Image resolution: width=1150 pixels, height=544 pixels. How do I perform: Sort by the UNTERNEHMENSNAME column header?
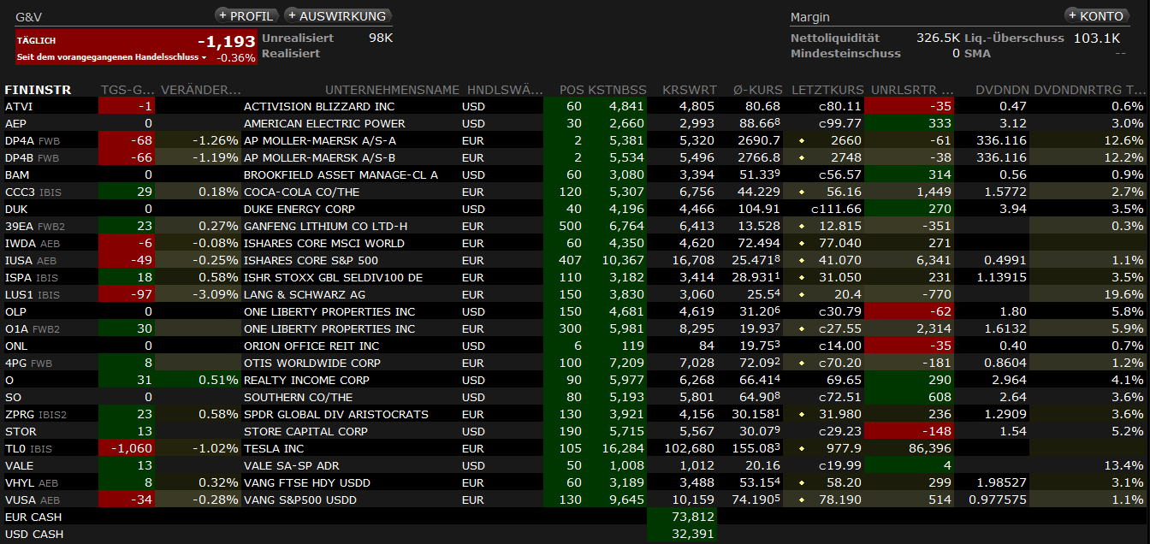point(392,90)
